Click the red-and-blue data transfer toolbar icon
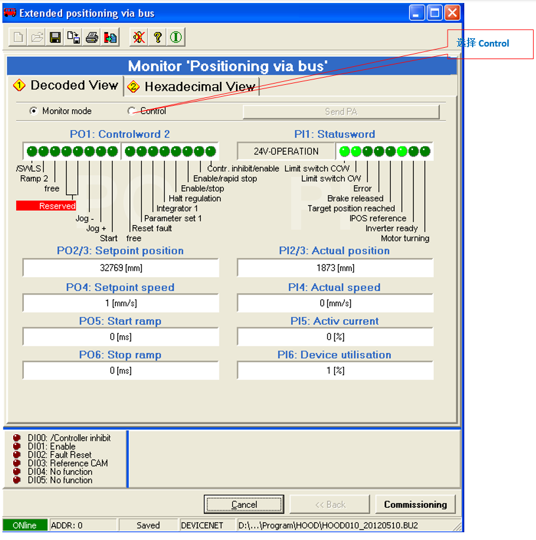 coord(110,38)
